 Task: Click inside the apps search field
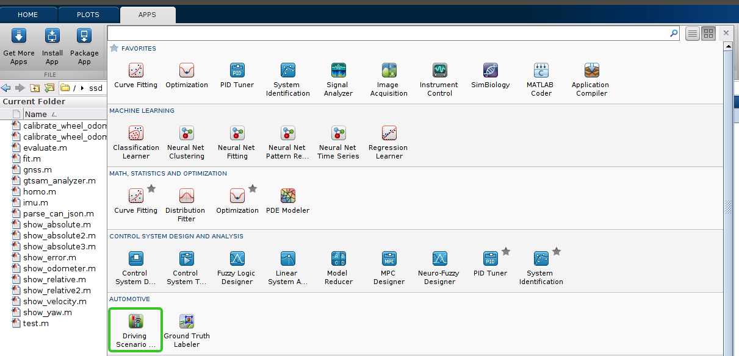(x=388, y=34)
